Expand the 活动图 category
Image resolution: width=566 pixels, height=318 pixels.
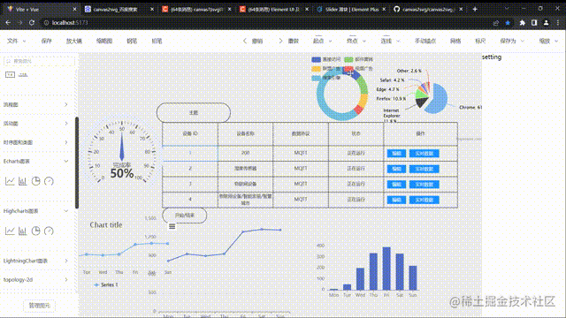click(35, 124)
